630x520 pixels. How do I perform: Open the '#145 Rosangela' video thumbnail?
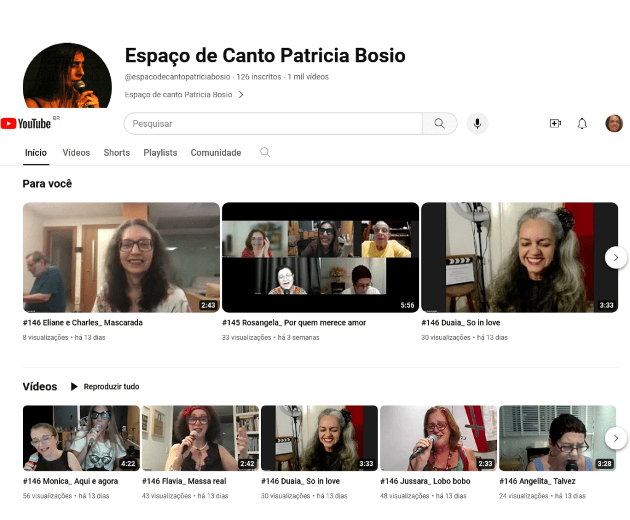(x=320, y=257)
